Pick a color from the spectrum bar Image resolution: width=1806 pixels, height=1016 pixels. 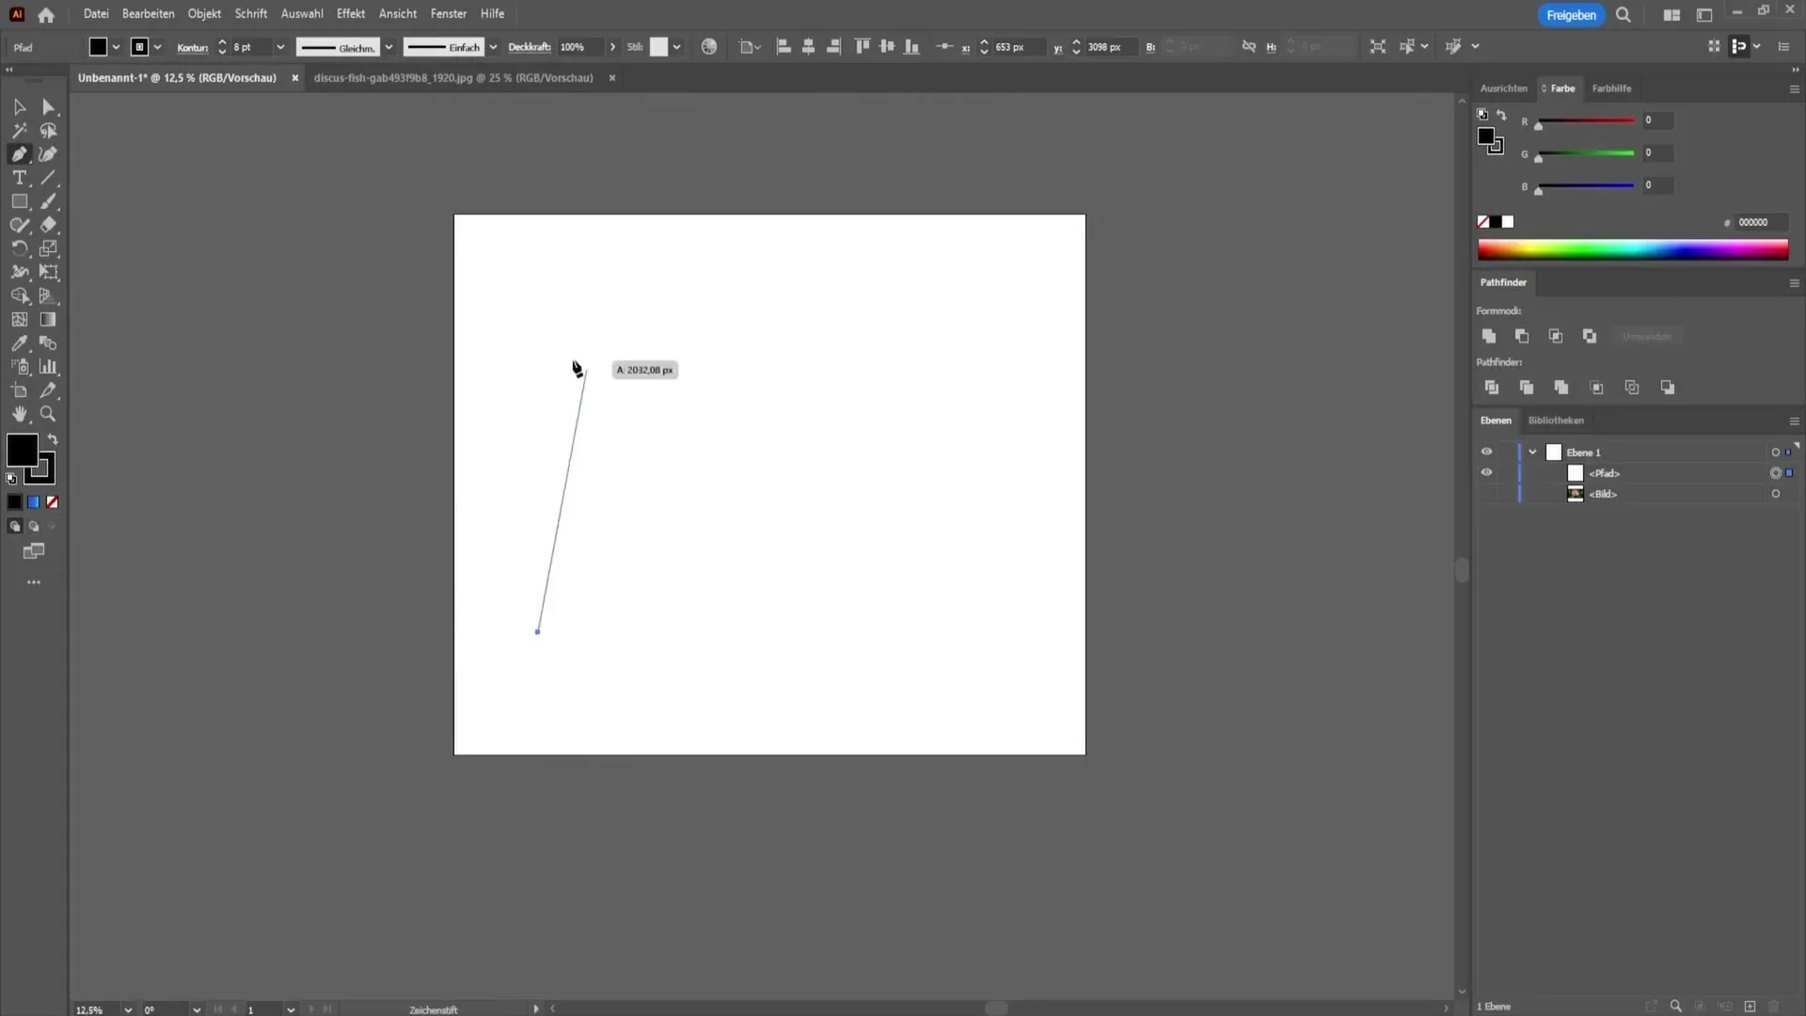pos(1633,249)
